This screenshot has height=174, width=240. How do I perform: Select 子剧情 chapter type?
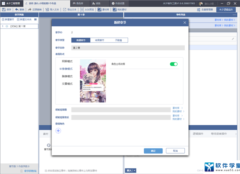tap(118, 40)
